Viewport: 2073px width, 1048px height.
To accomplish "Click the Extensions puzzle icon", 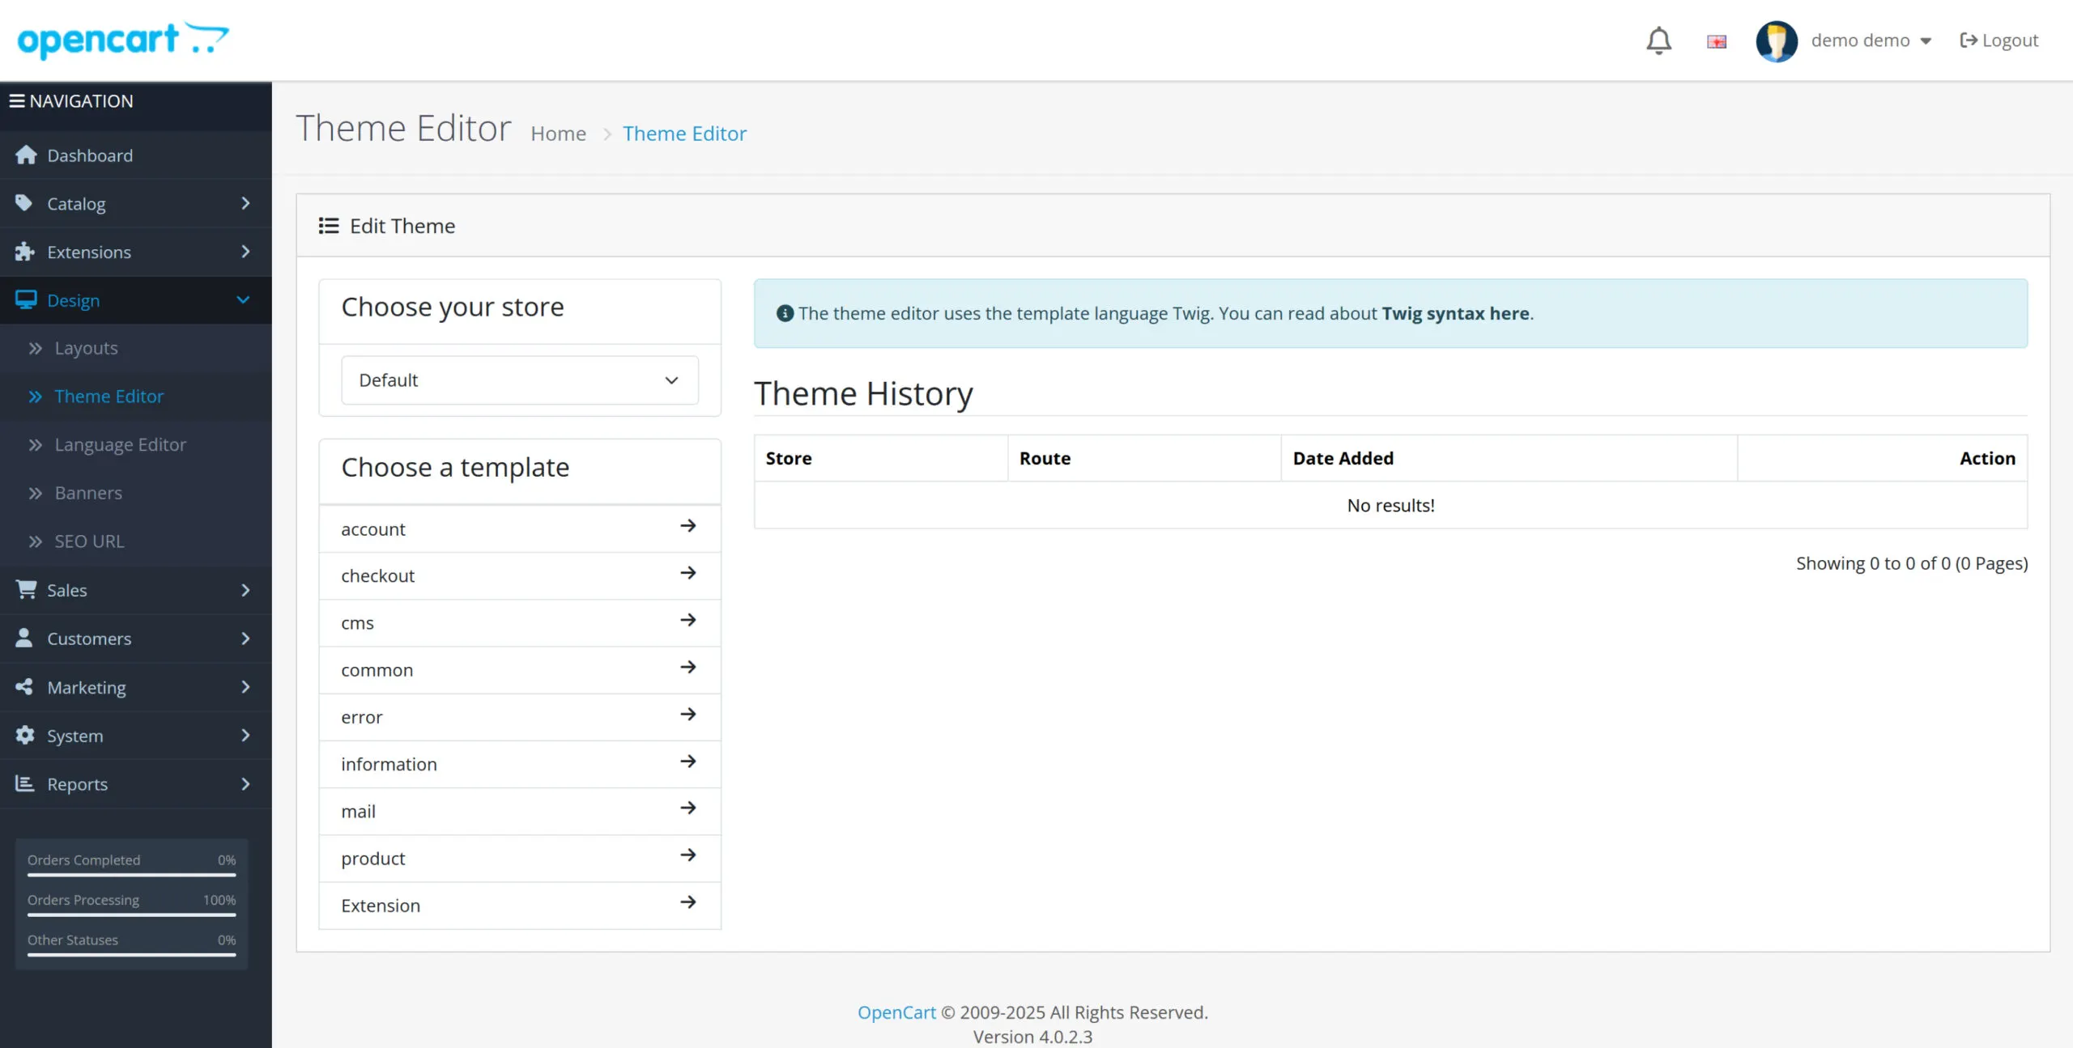I will click(24, 252).
